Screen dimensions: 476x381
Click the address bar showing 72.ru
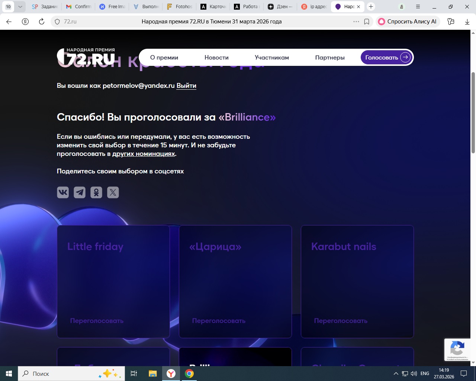[212, 22]
